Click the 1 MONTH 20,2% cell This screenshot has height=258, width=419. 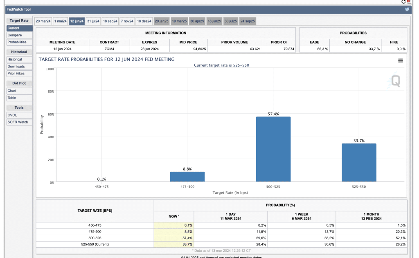tap(372, 232)
